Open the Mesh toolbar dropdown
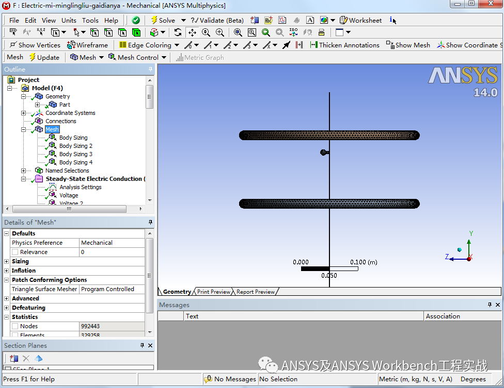This screenshot has height=388, width=504. point(101,57)
